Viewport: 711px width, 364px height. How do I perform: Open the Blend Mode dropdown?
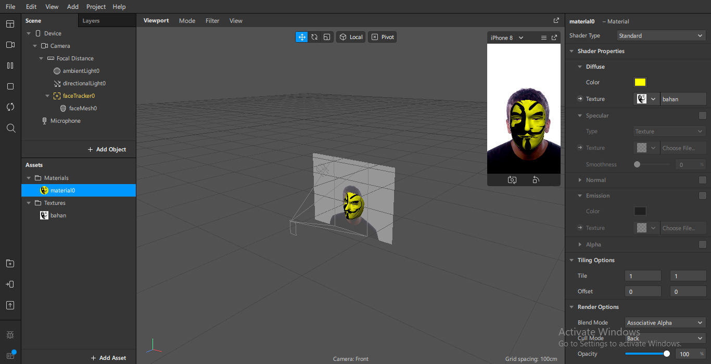click(665, 323)
